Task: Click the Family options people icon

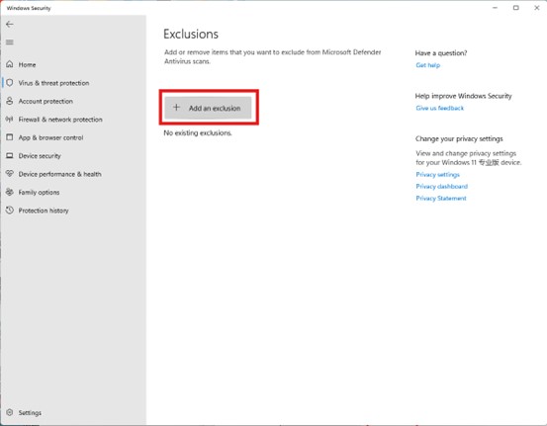Action: click(x=10, y=192)
